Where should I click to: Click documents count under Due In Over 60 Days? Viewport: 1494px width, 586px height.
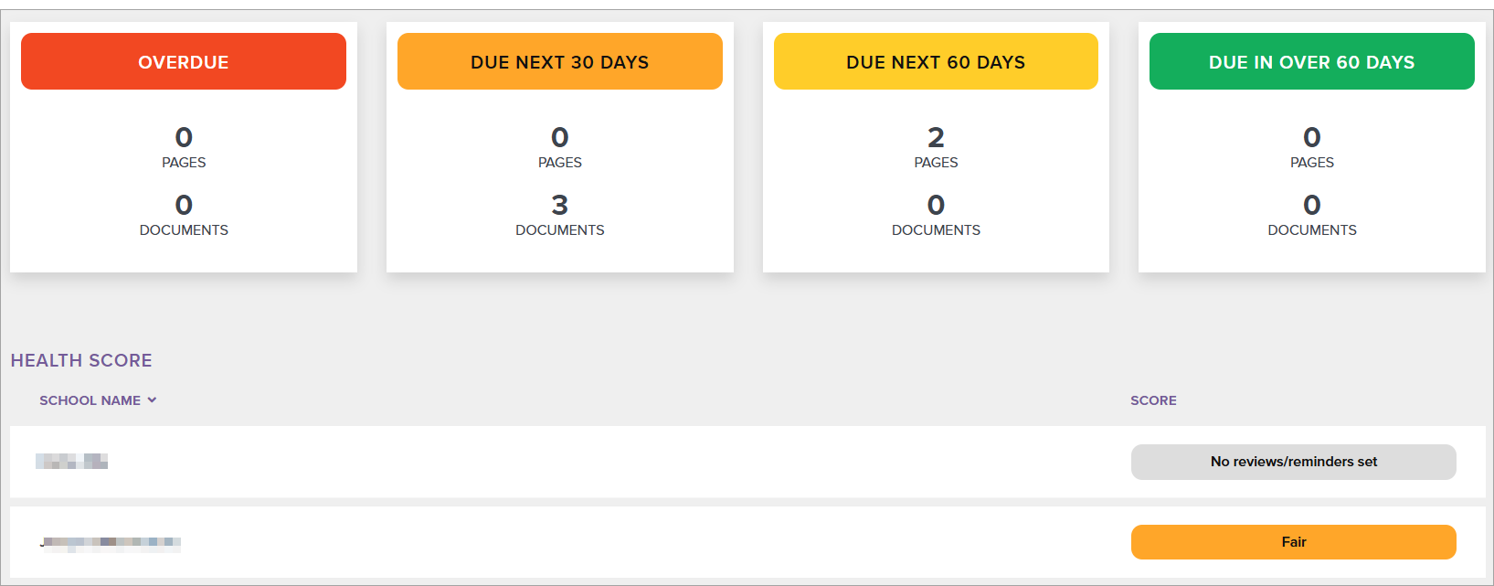(x=1311, y=206)
